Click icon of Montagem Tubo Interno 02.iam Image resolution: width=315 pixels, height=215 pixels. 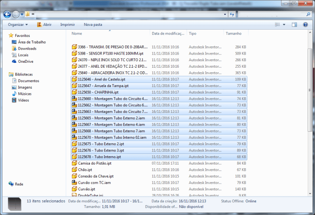(74, 137)
